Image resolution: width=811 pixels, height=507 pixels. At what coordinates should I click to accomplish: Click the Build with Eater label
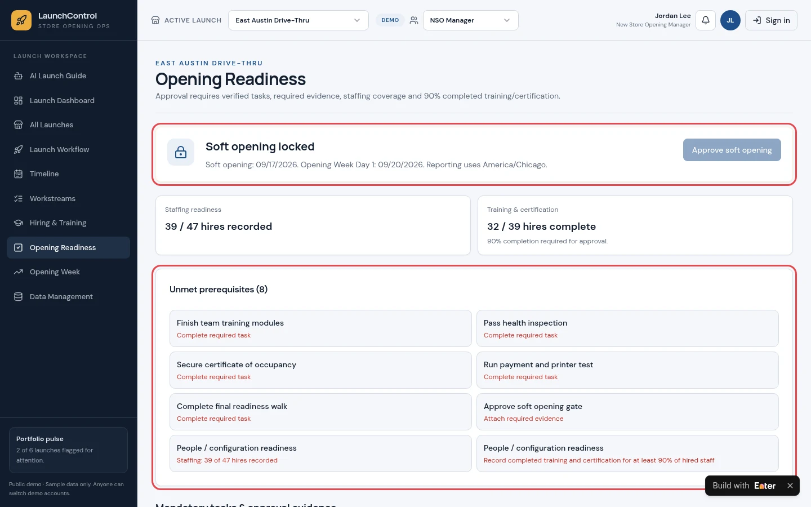point(744,486)
